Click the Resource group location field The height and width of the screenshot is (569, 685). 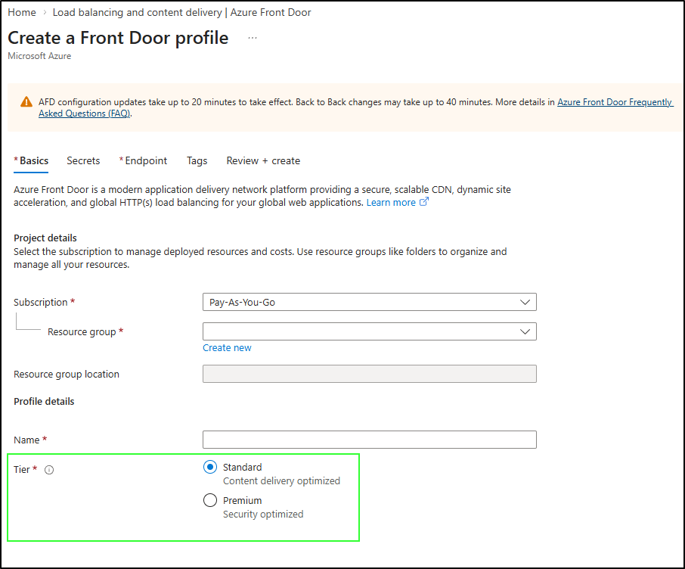(x=370, y=374)
